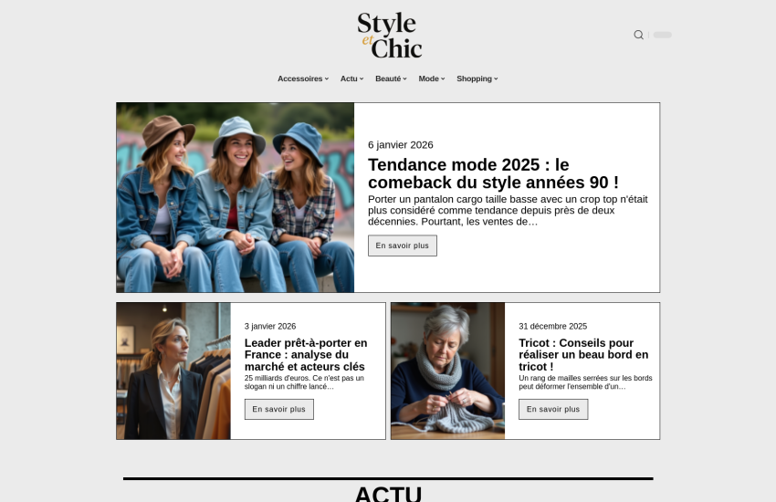
Task: Open the Tricot Conseils headline
Action: pyautogui.click(x=583, y=354)
